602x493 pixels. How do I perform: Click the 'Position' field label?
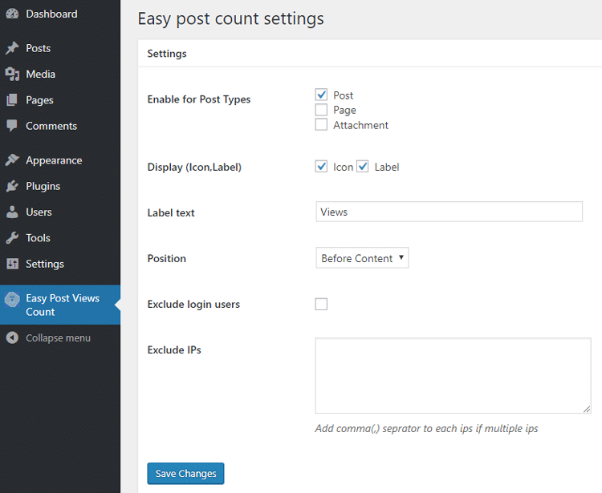click(167, 258)
